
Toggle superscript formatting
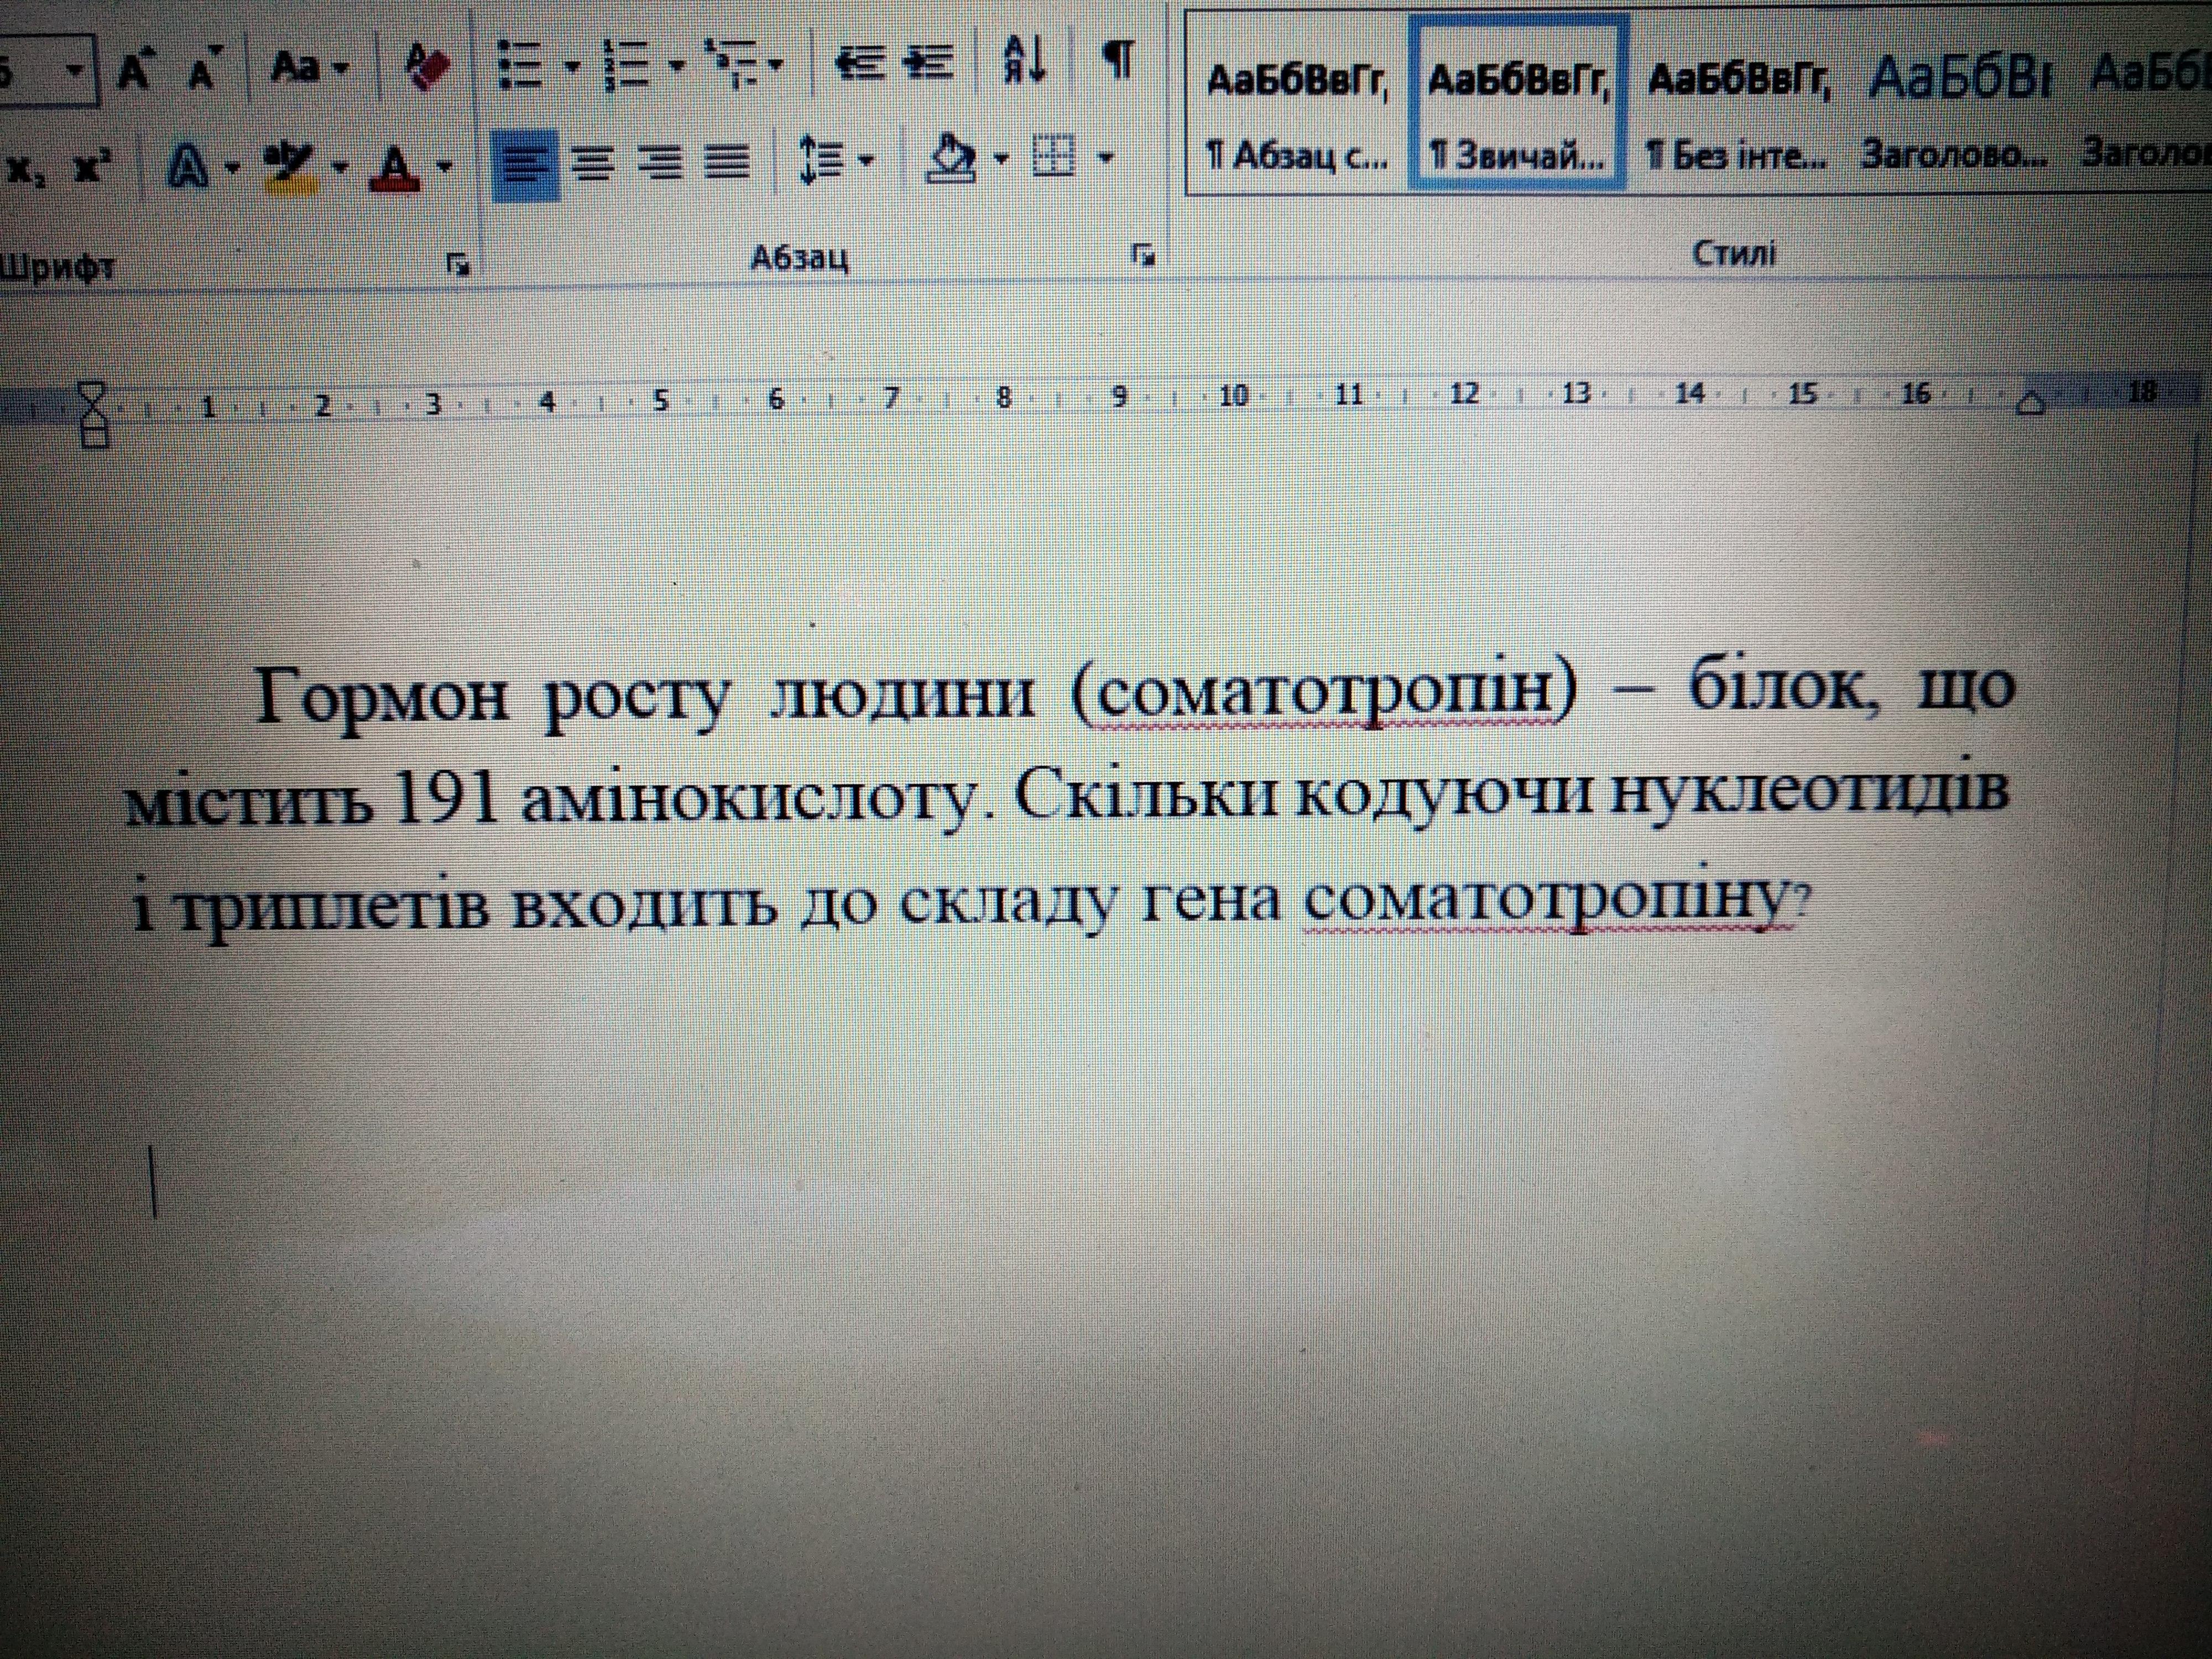tap(92, 166)
